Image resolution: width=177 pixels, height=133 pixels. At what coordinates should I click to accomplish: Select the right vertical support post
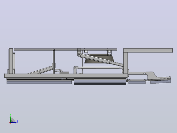125,63
